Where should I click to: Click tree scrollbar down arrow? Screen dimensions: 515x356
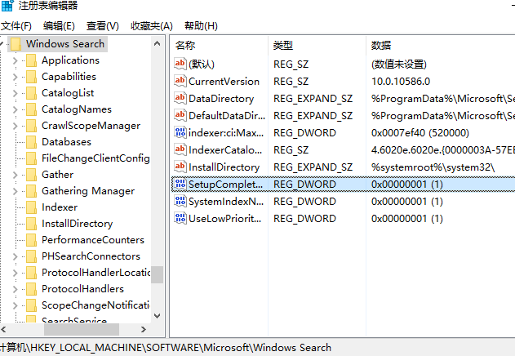tap(157, 316)
